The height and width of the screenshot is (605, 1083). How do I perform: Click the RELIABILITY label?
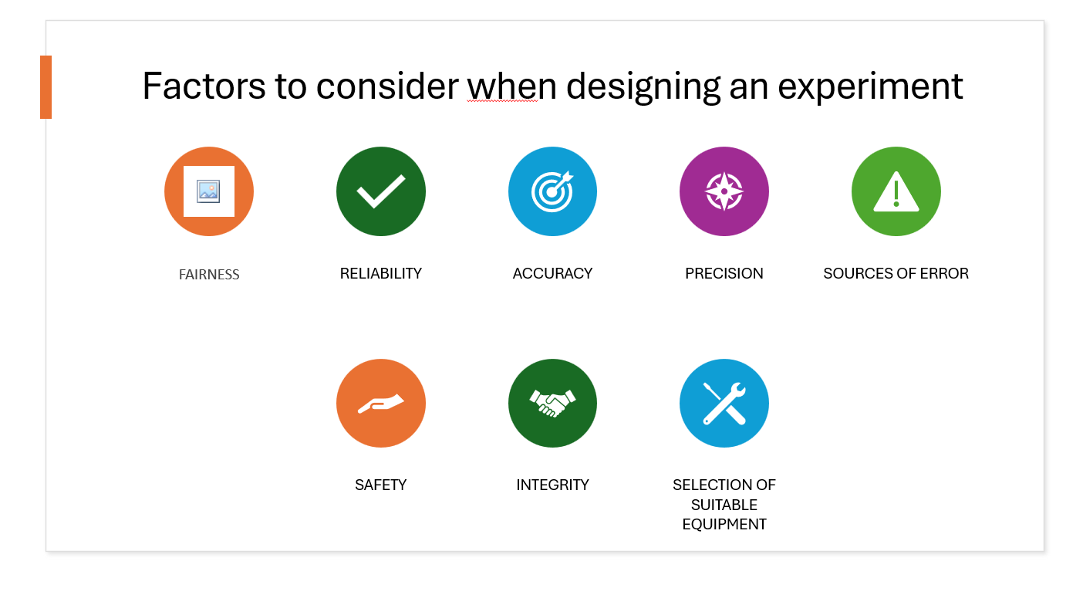(381, 273)
